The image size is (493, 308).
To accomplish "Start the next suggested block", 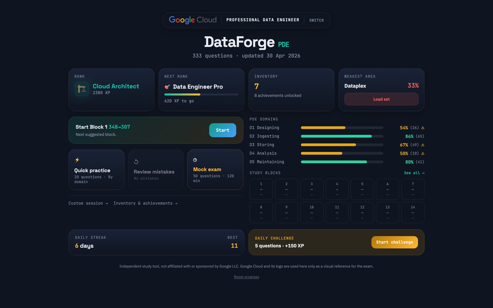I will (x=223, y=130).
